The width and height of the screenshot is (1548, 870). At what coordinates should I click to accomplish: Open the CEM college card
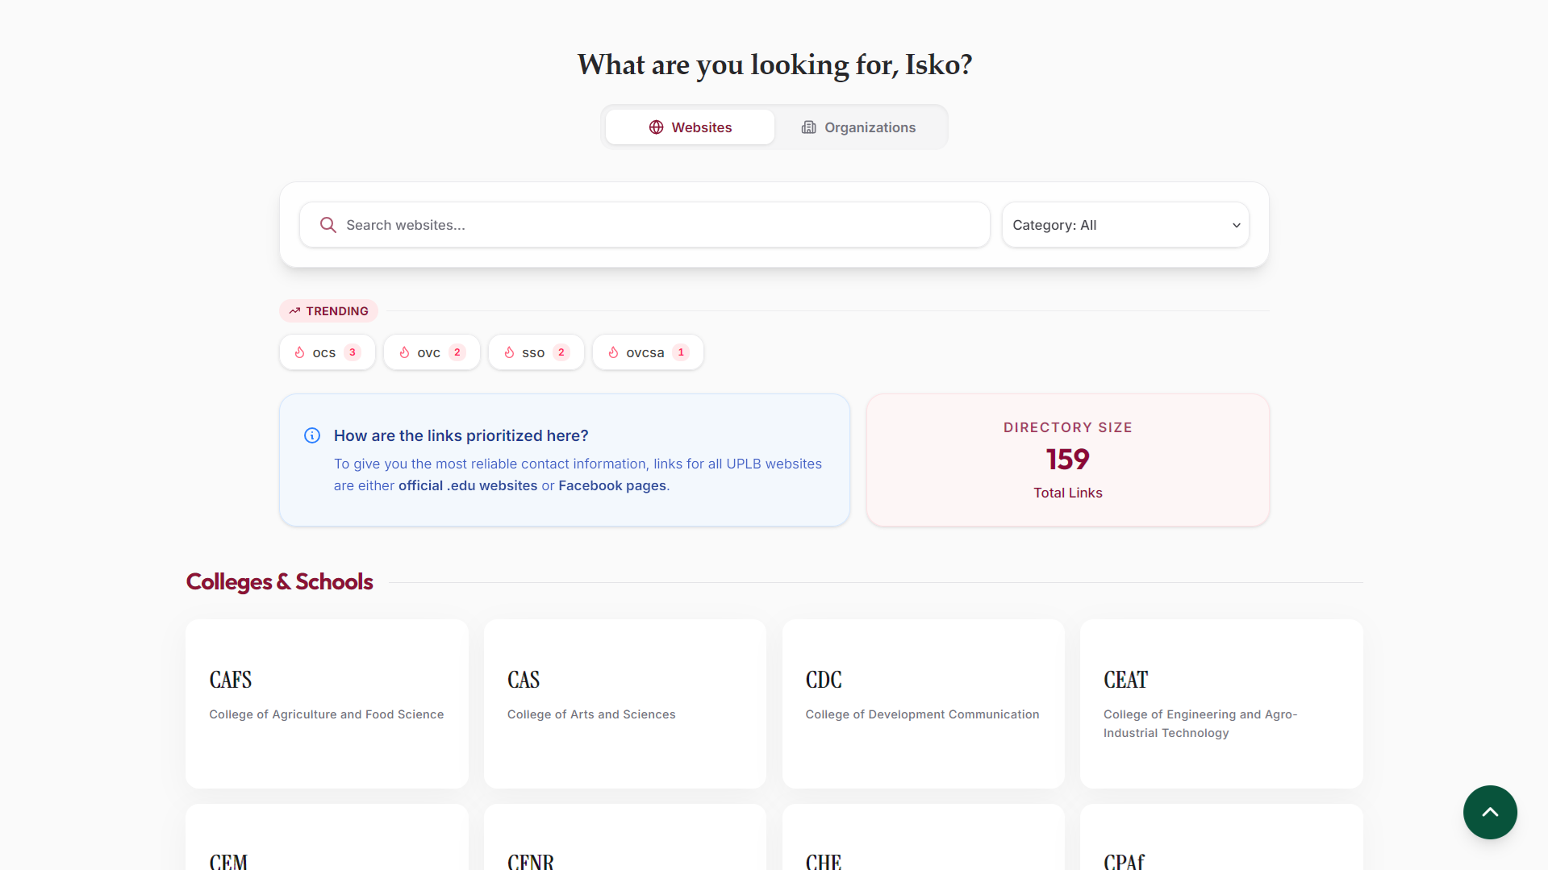pyautogui.click(x=327, y=837)
